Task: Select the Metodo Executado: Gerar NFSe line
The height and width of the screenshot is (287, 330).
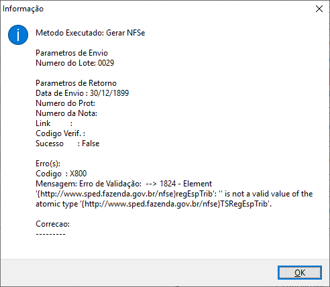Action: (x=91, y=33)
